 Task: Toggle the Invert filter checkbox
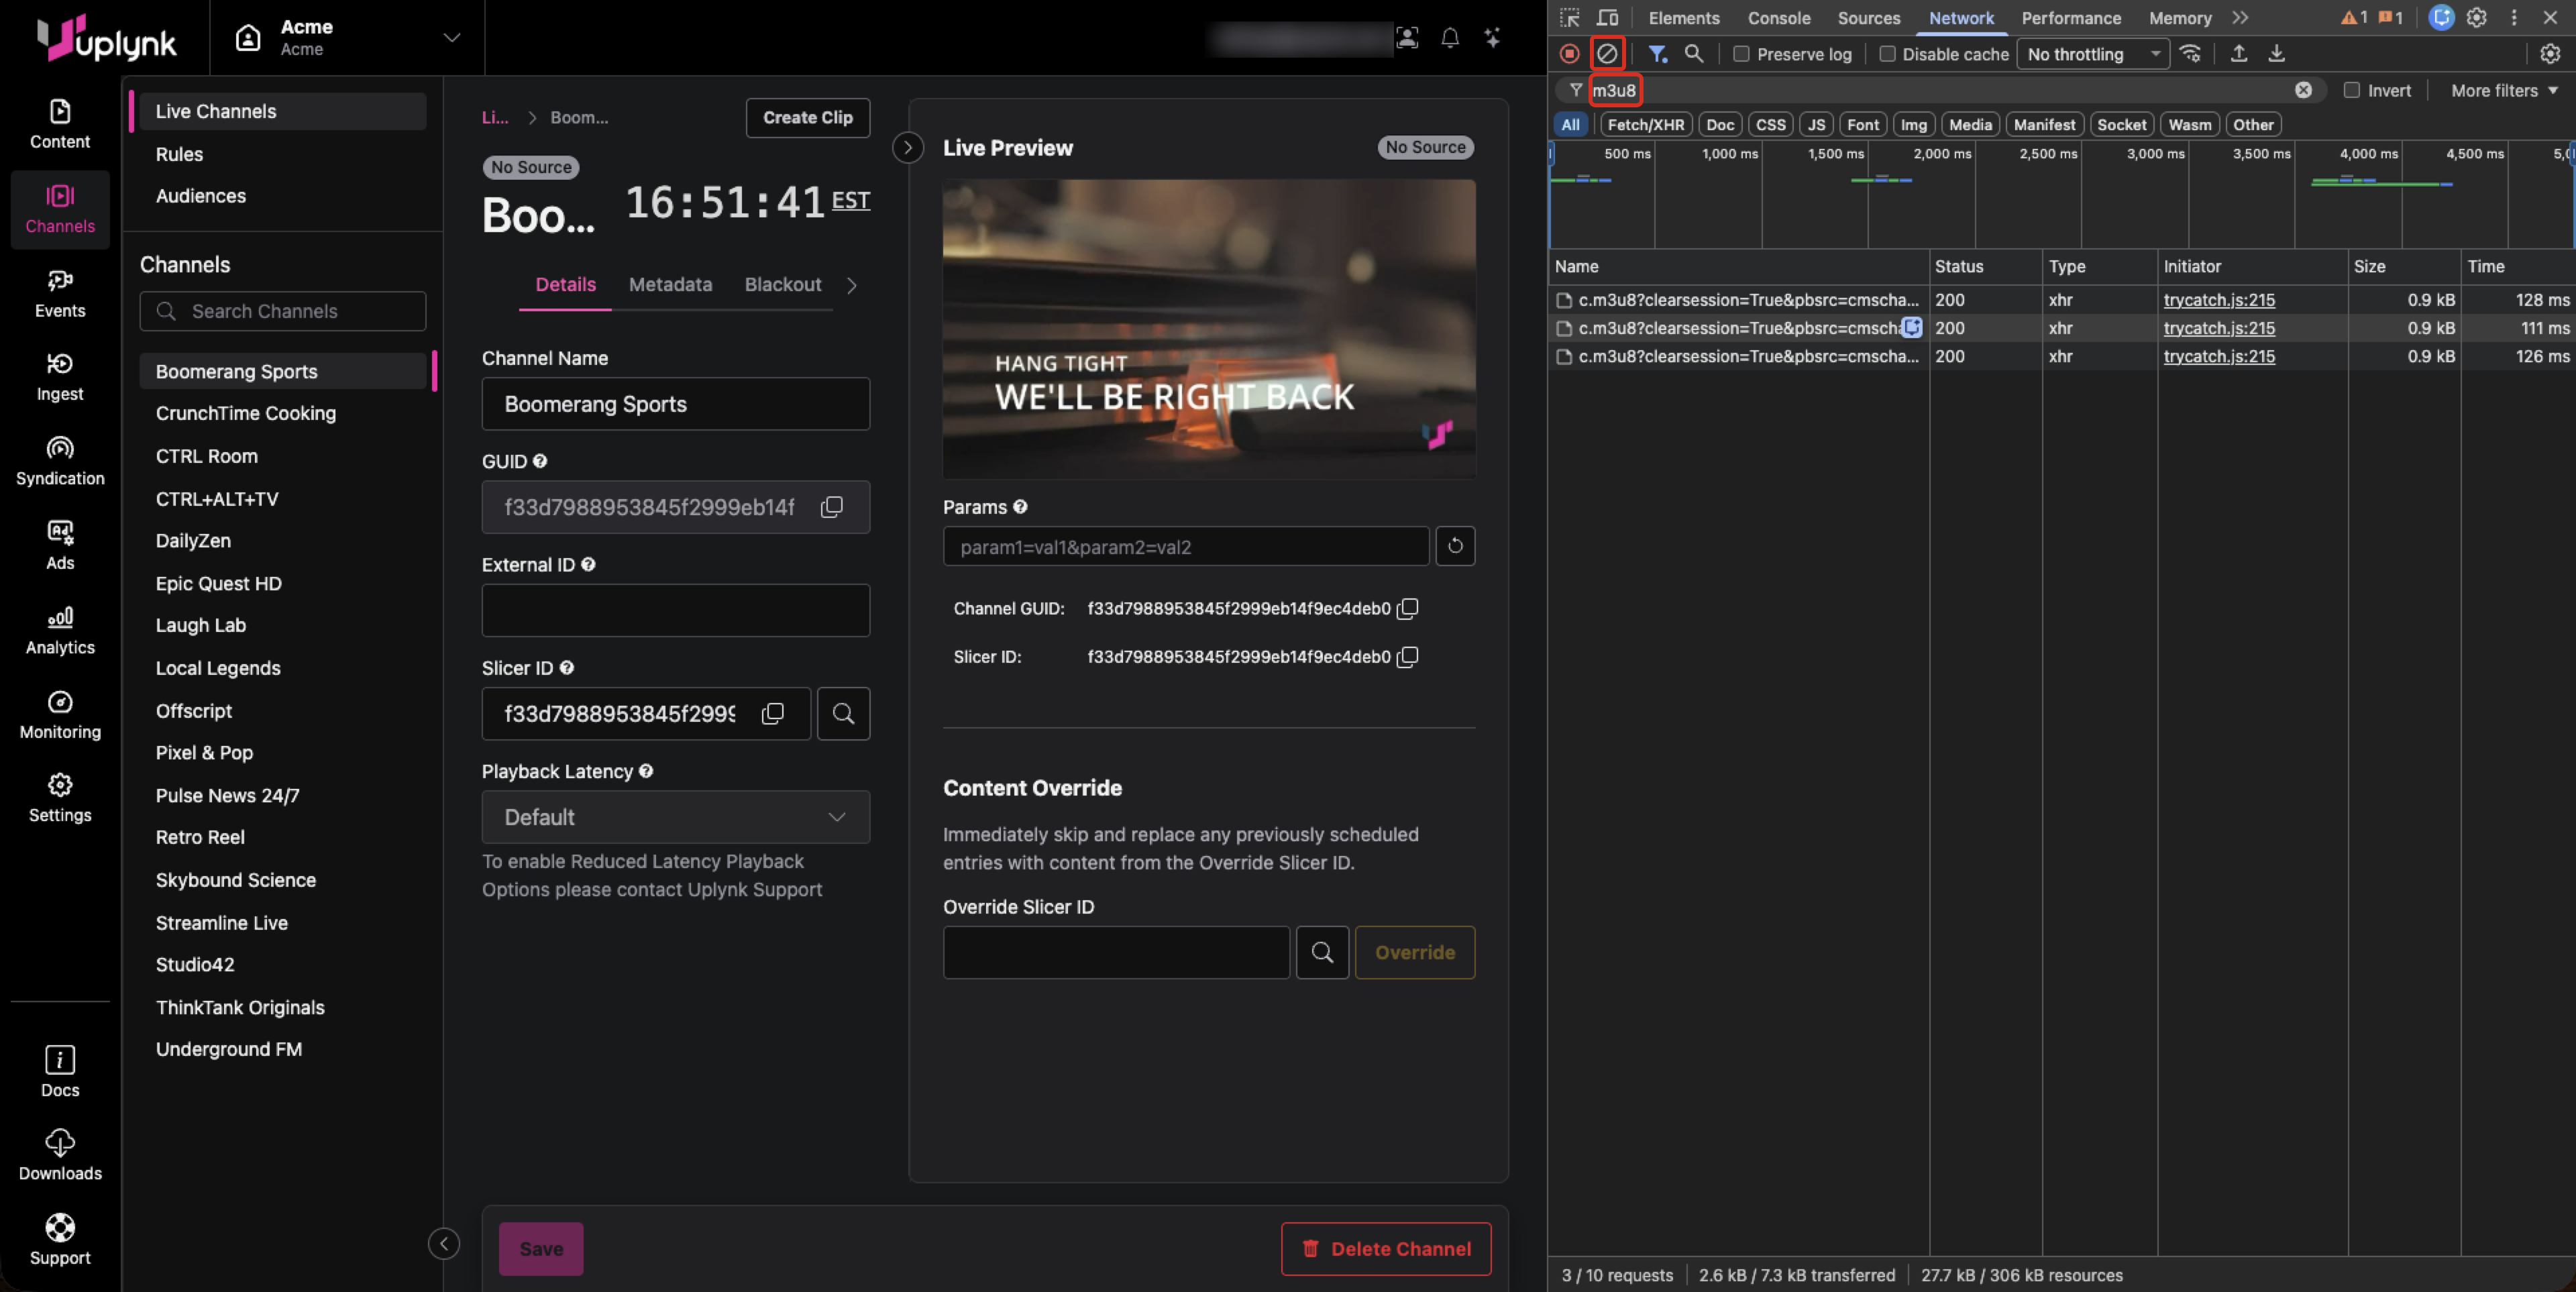coord(2351,90)
